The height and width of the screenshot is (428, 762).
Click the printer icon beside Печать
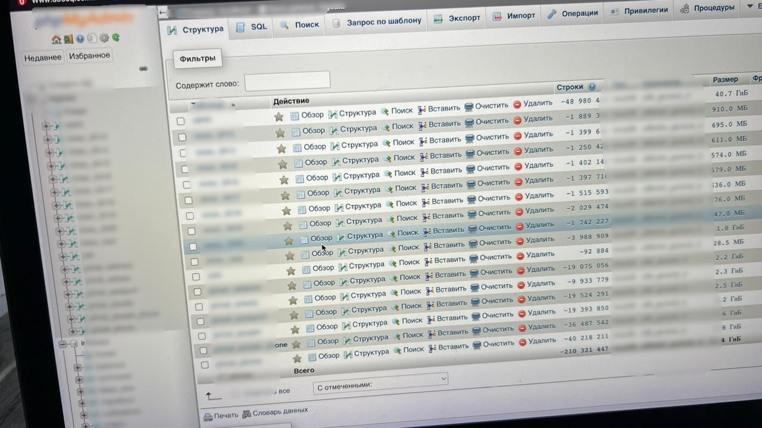[208, 416]
